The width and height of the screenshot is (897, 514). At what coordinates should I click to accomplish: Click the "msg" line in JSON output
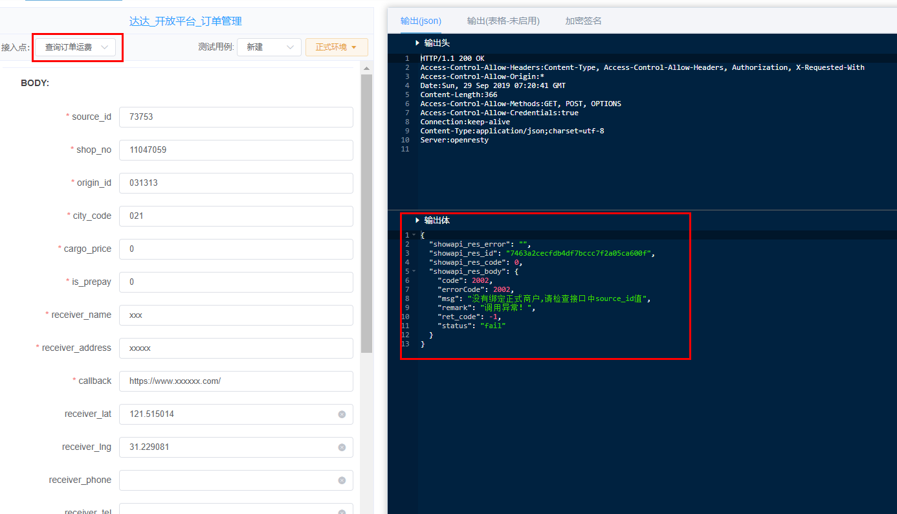coord(544,298)
